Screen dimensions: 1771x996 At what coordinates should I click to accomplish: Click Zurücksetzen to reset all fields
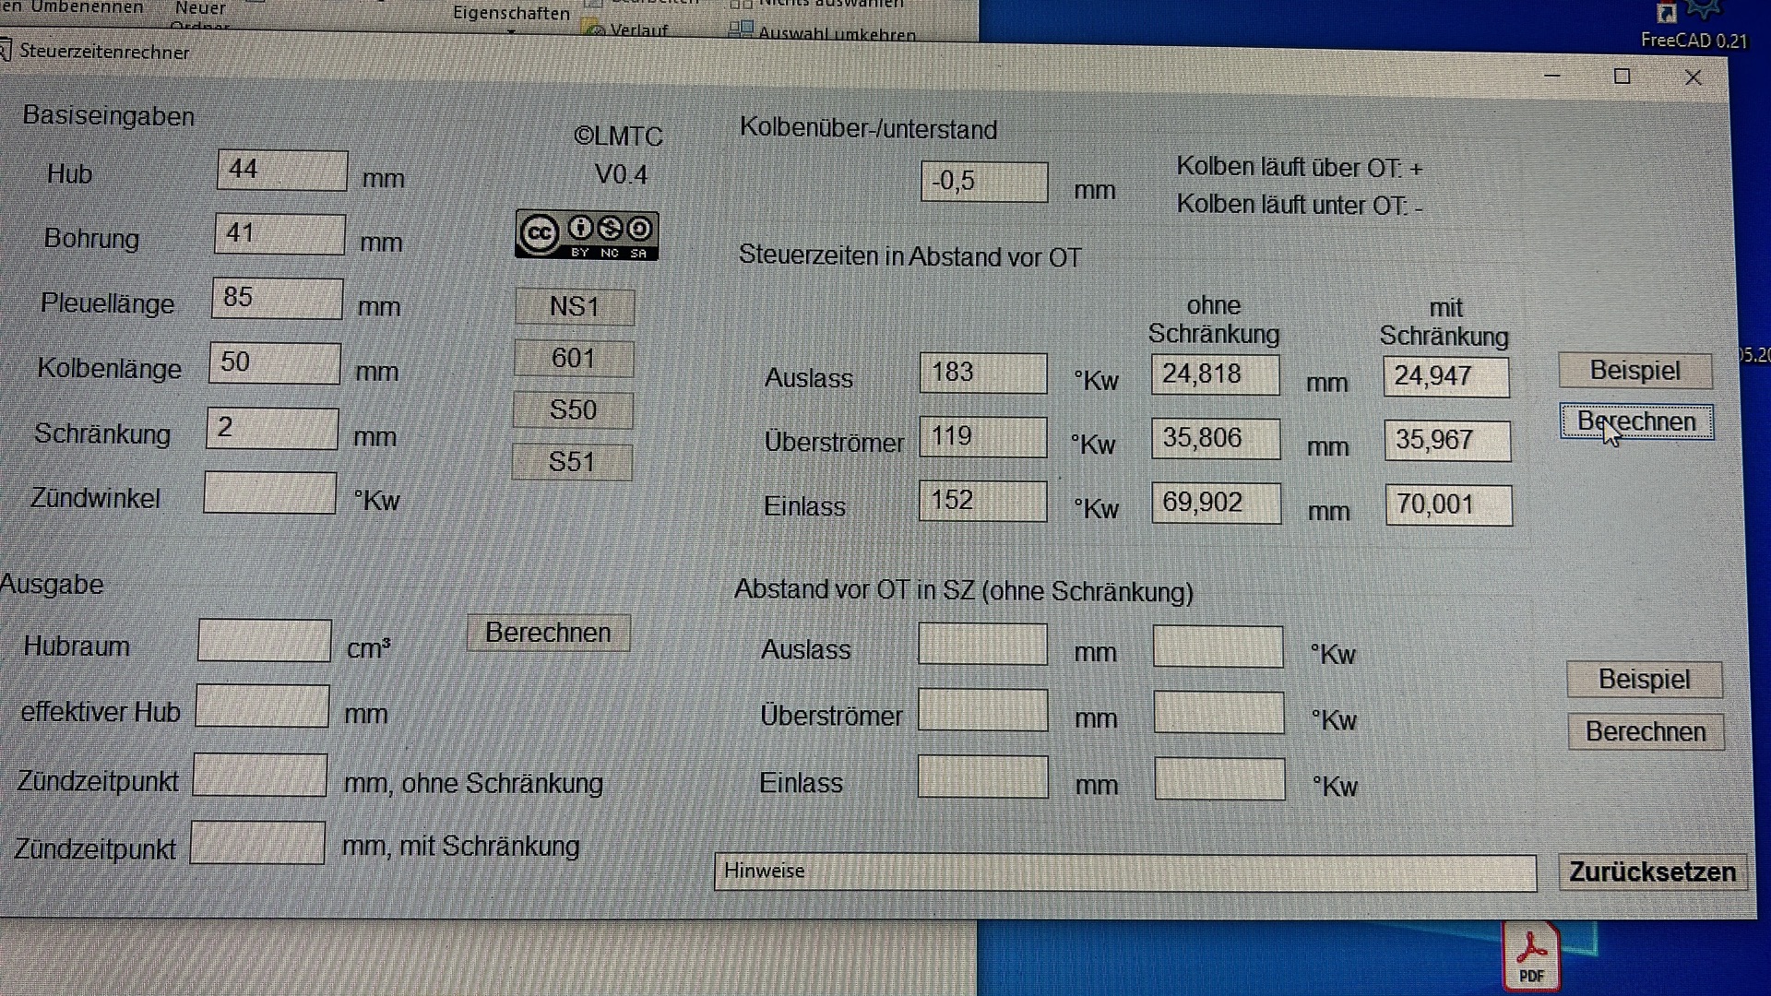tap(1652, 872)
